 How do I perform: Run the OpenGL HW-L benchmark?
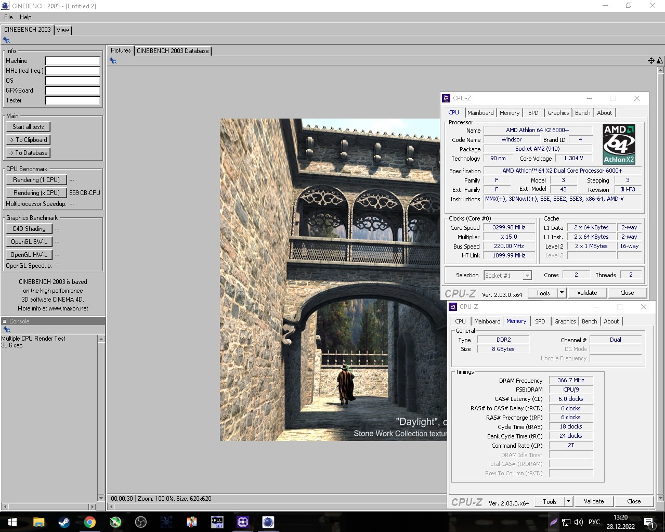pos(29,255)
